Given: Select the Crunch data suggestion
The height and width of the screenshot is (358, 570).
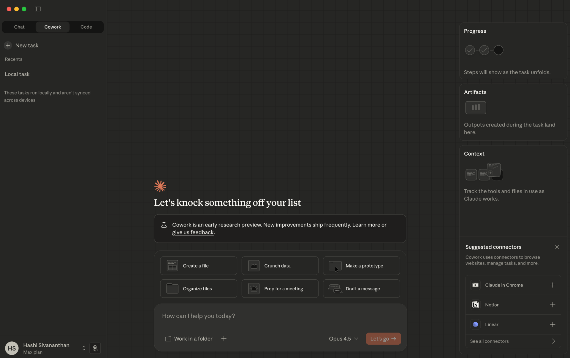Looking at the screenshot, I should click(280, 266).
